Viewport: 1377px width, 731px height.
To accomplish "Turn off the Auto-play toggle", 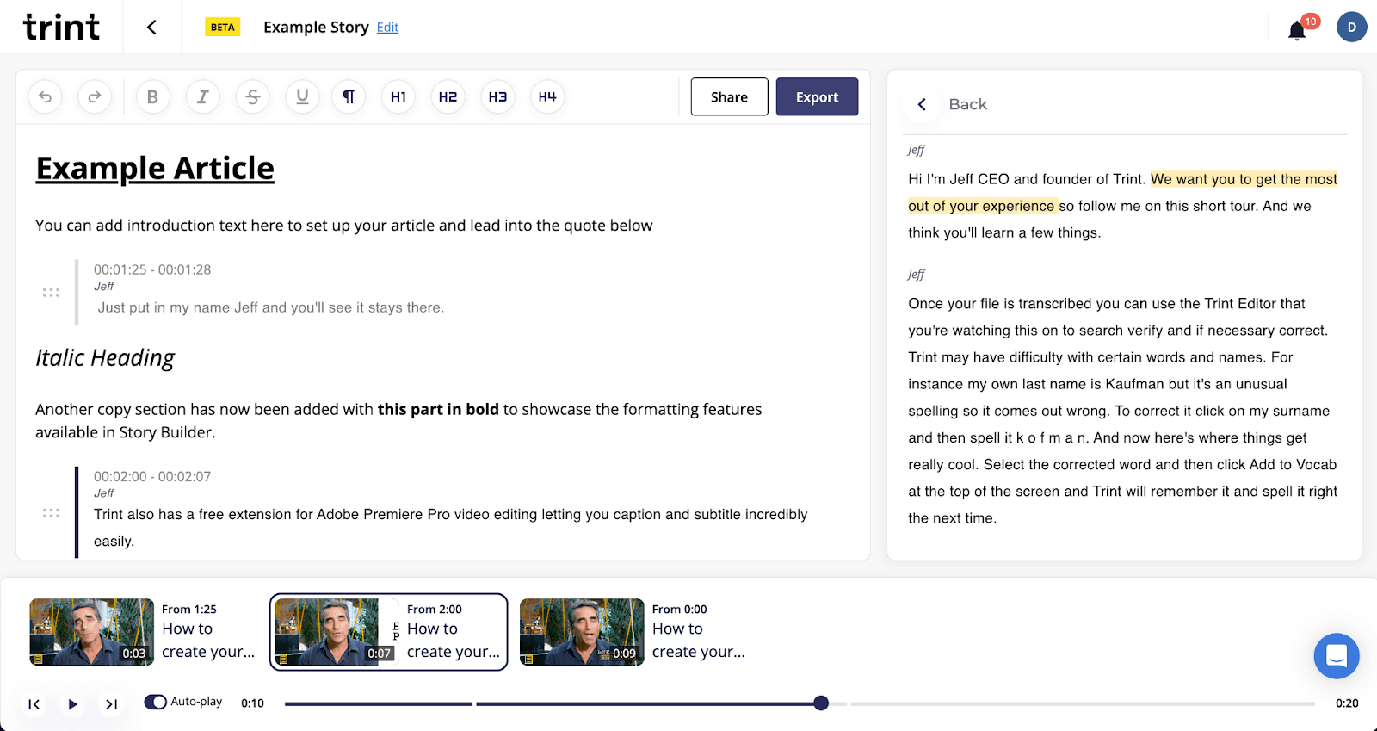I will pyautogui.click(x=156, y=702).
